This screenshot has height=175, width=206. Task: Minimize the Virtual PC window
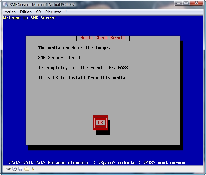pos(178,3)
